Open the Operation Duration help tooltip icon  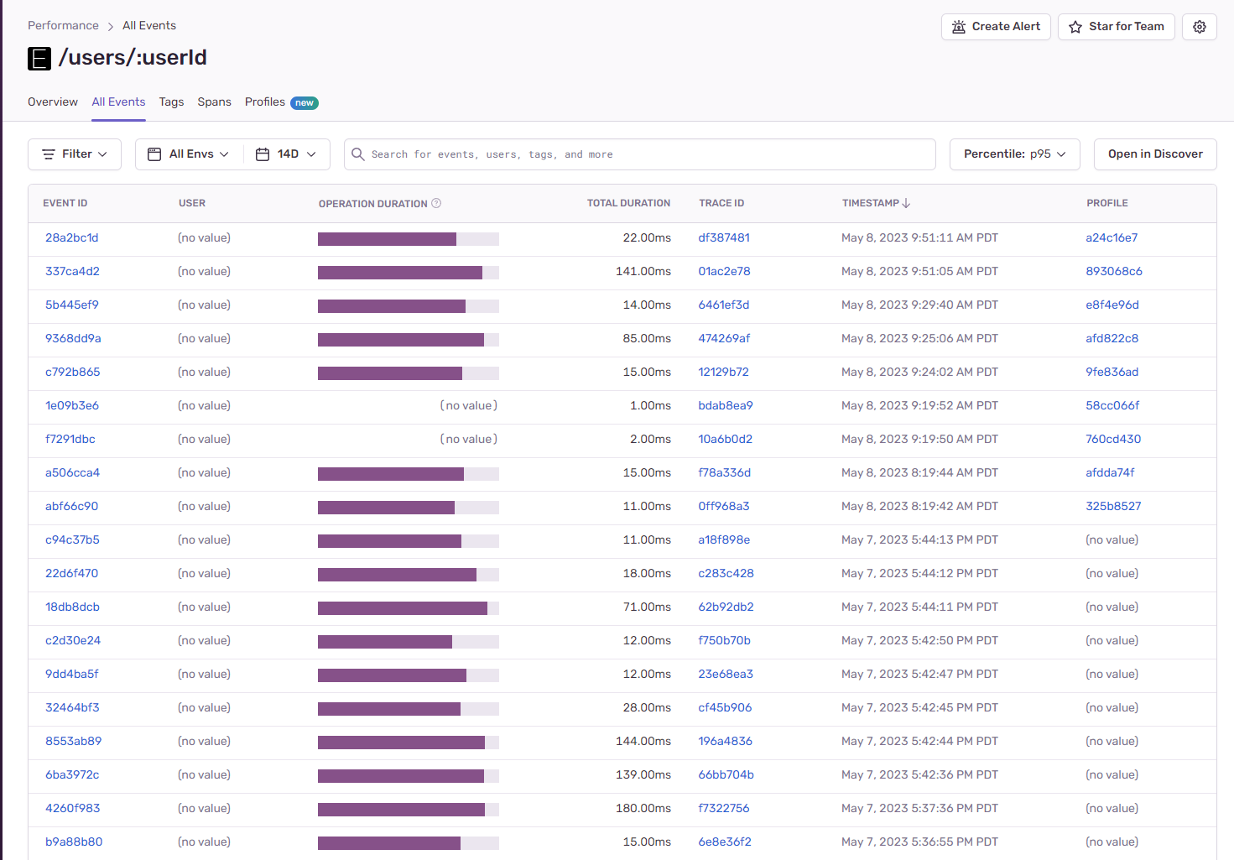[x=436, y=202]
